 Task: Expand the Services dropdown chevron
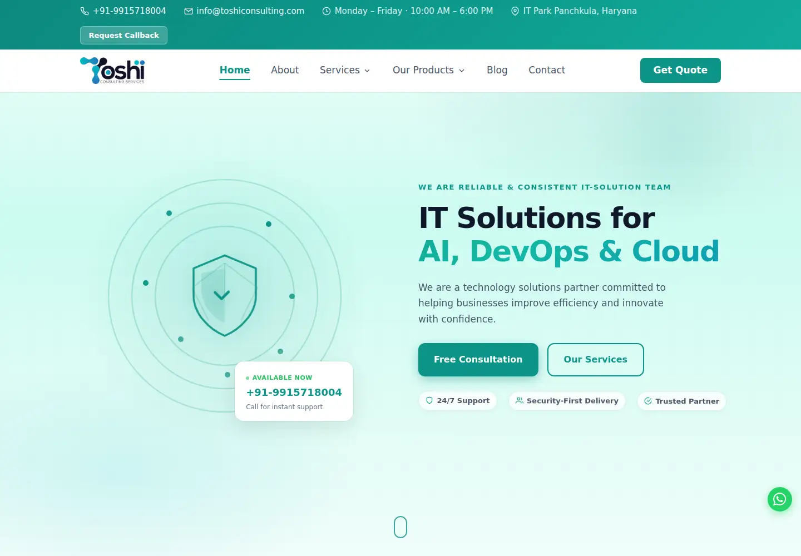click(x=367, y=71)
